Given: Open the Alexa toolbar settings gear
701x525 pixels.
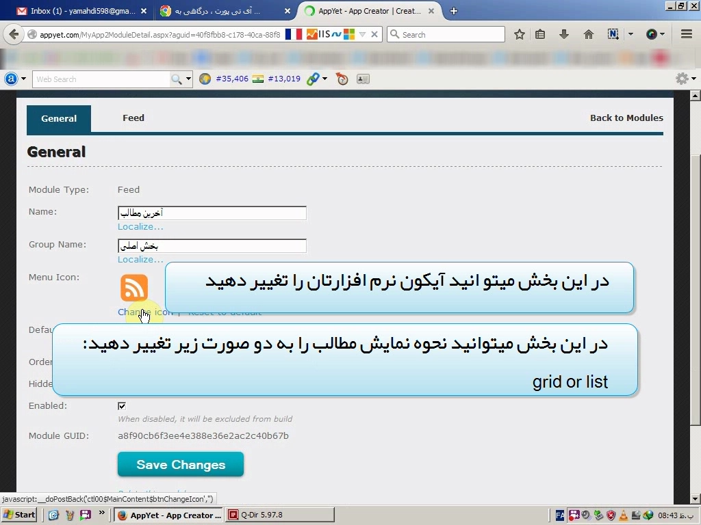Looking at the screenshot, I should 682,79.
